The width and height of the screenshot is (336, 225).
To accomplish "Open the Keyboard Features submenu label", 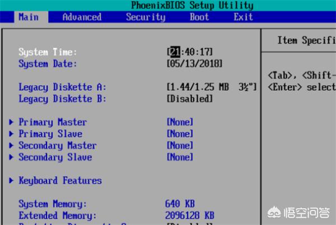I will pos(60,181).
